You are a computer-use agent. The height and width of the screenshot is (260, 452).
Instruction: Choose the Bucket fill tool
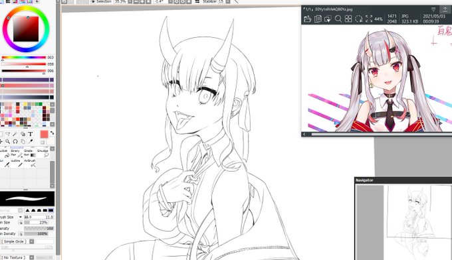tap(5, 153)
